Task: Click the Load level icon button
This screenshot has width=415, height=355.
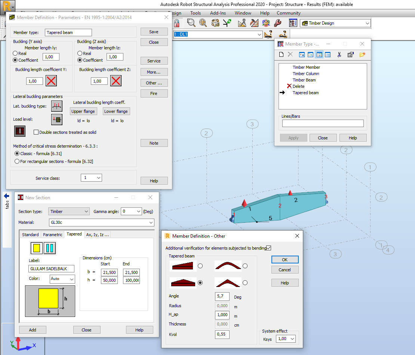Action: [x=57, y=119]
